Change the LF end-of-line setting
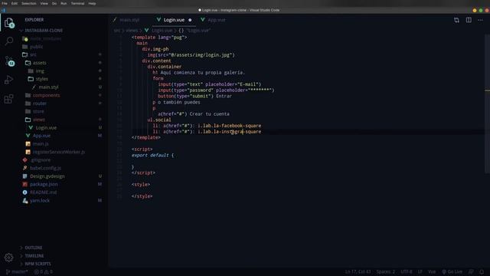This screenshot has width=490, height=276. pyautogui.click(x=420, y=271)
